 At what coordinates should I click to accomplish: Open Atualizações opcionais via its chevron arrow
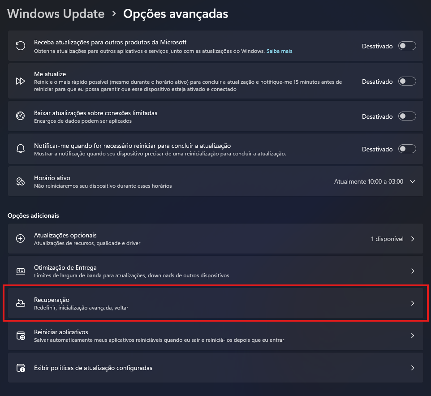pos(413,239)
